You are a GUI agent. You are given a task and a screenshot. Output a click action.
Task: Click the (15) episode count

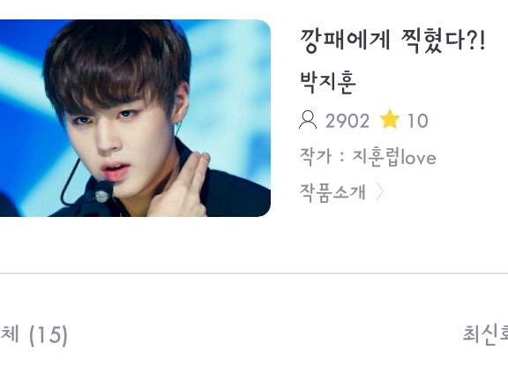click(x=49, y=335)
